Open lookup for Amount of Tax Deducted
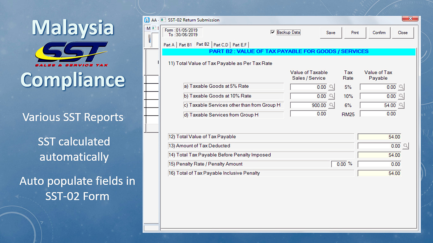Screen dimensions: 433x243 click(x=405, y=146)
